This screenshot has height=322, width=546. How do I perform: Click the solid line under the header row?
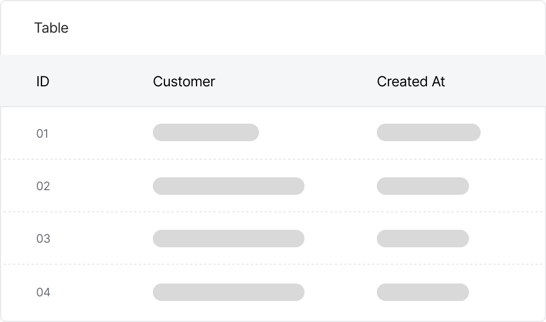pos(273,107)
